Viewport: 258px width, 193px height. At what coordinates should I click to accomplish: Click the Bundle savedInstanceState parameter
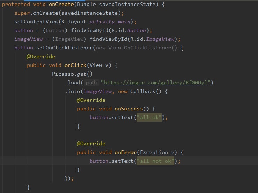coord(116,4)
